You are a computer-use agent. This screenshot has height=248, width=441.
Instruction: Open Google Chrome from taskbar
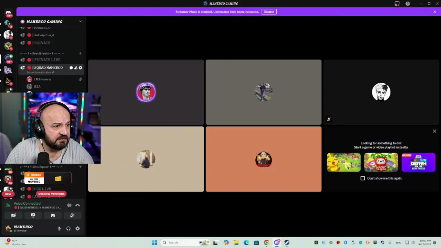[266, 242]
